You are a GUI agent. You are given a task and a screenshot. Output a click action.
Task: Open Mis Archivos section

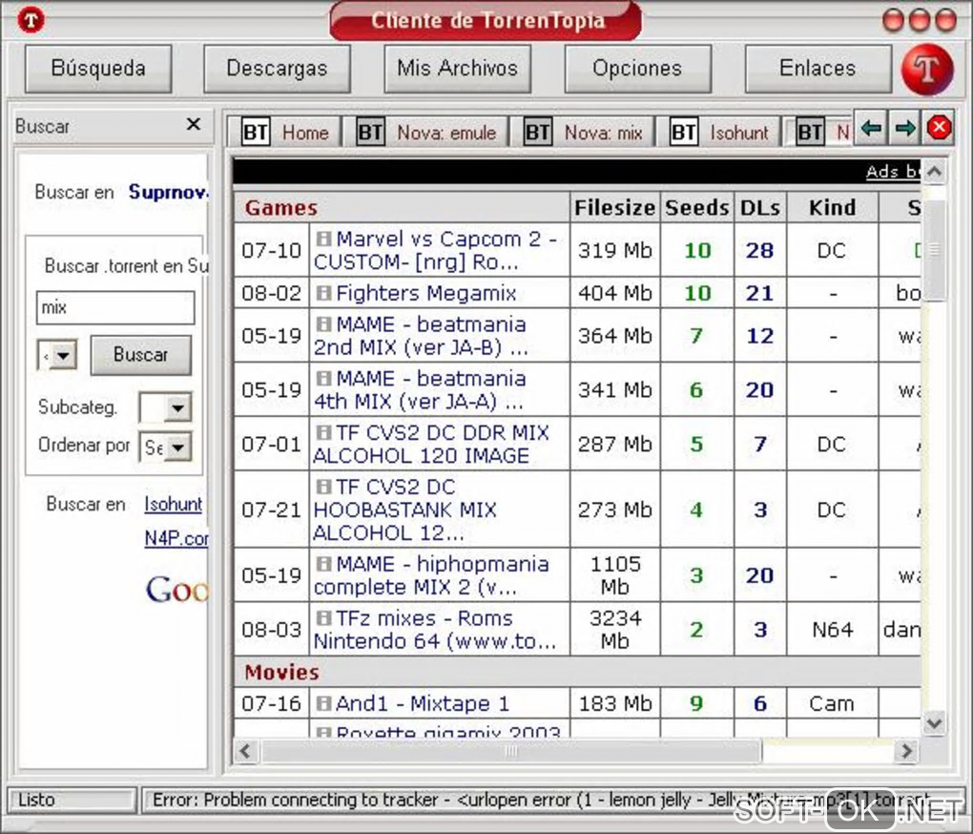point(457,69)
